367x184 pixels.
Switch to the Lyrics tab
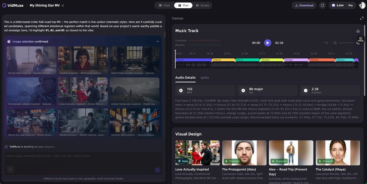click(205, 77)
